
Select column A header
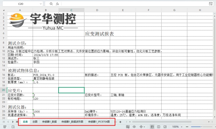click(x=20, y=10)
